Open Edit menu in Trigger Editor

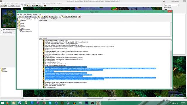(21, 14)
